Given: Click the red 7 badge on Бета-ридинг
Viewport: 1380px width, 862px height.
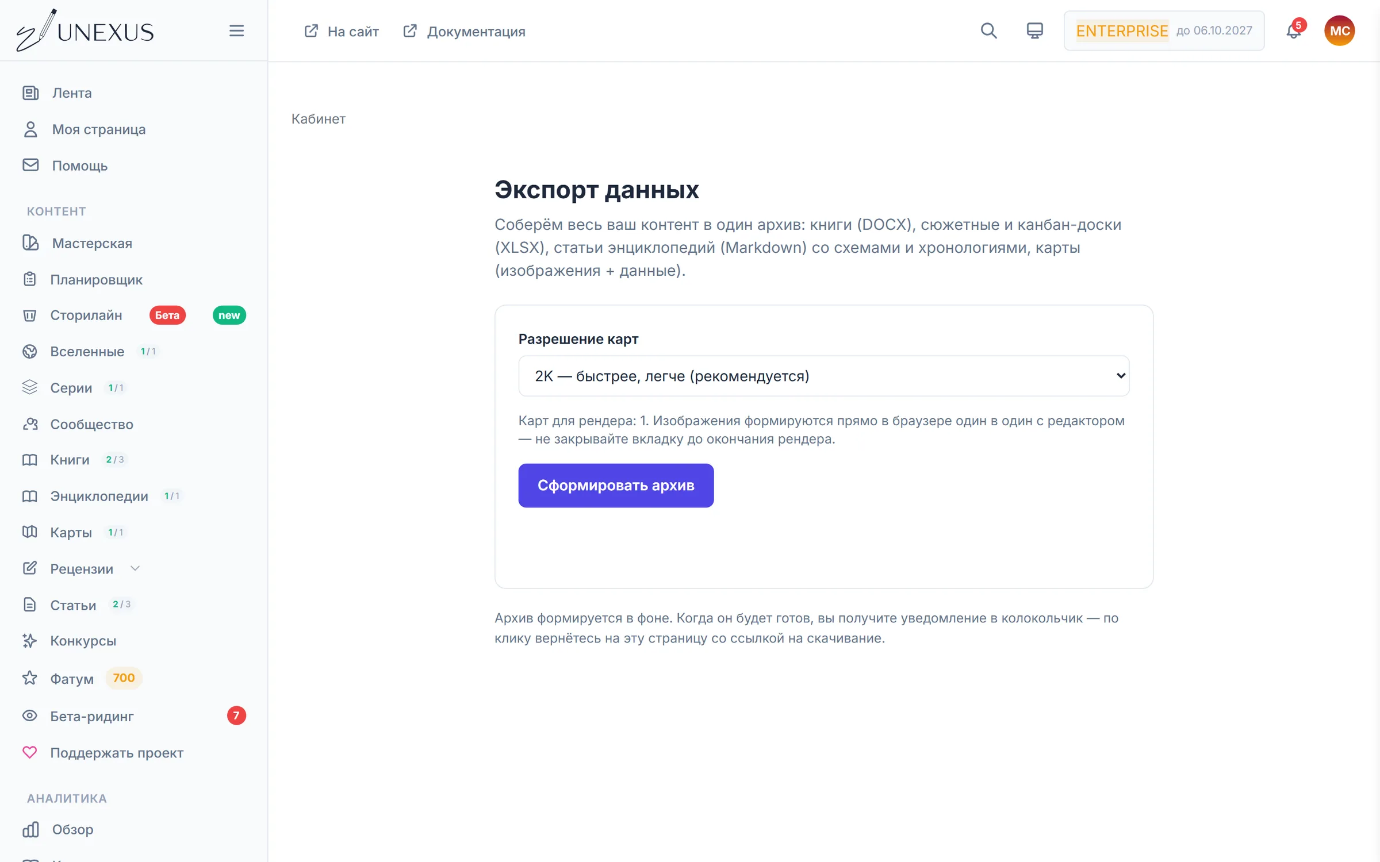Looking at the screenshot, I should point(236,716).
